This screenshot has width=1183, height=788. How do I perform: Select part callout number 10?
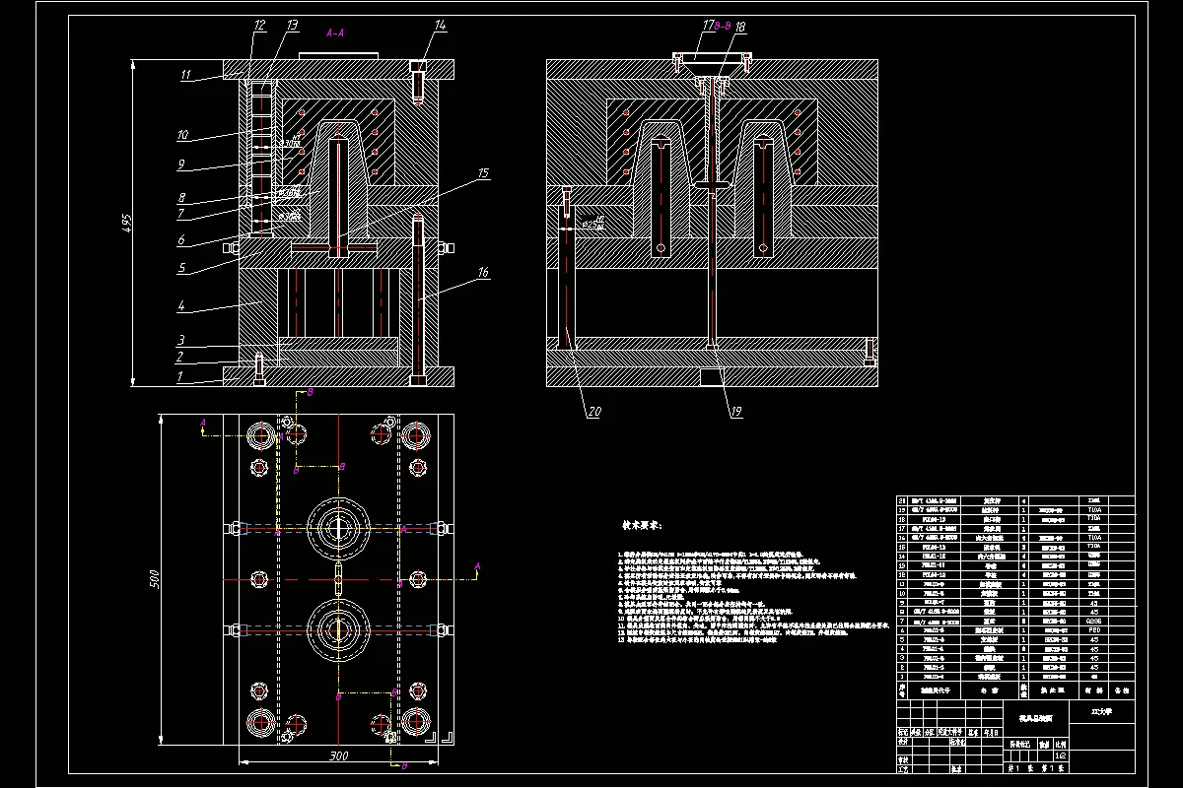(181, 135)
